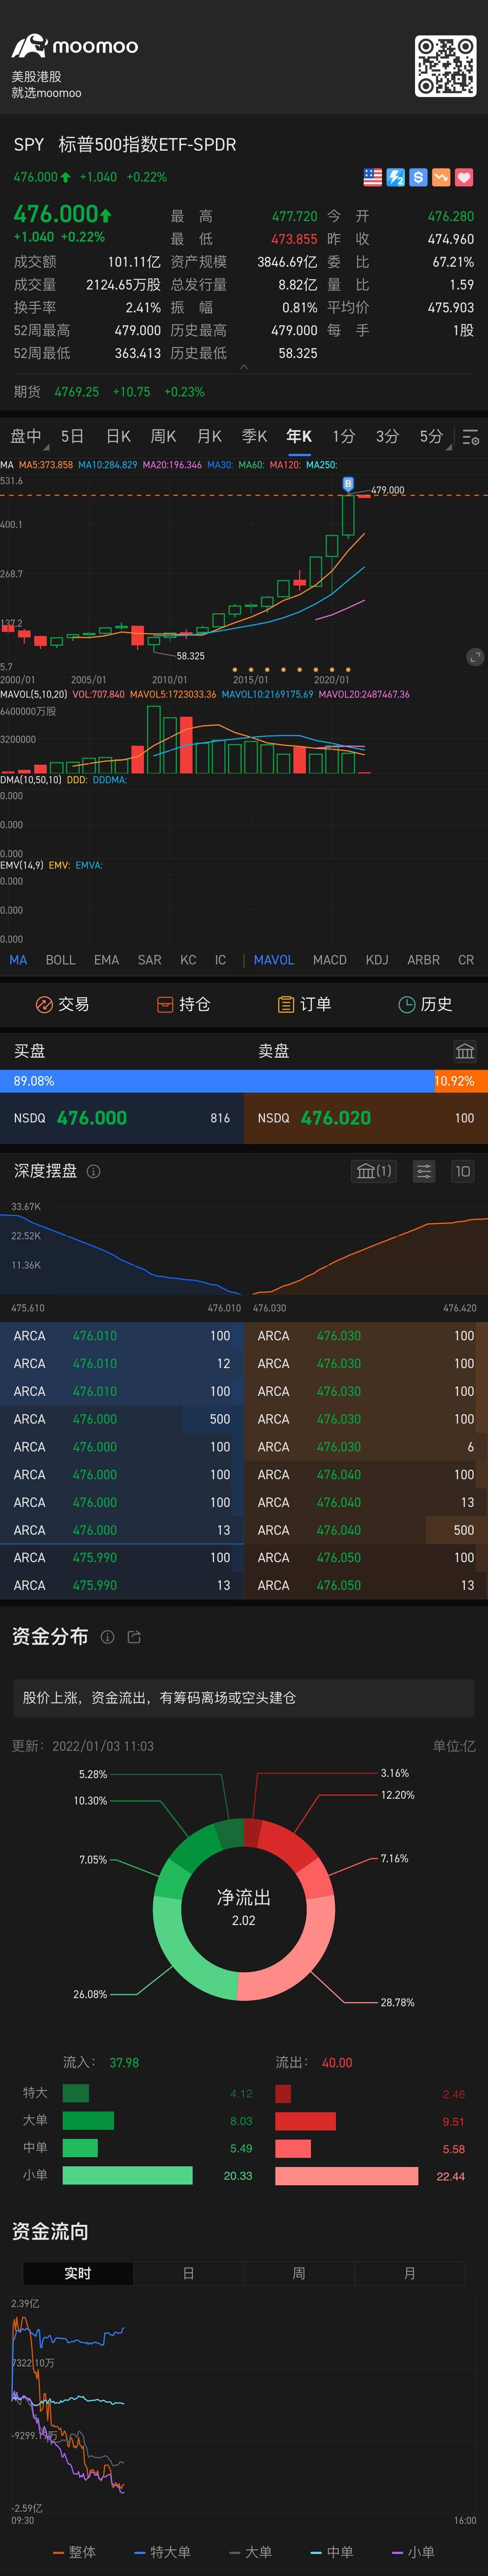Tap the info icon beside 深度摆盘
The image size is (488, 2576).
coord(93,1171)
